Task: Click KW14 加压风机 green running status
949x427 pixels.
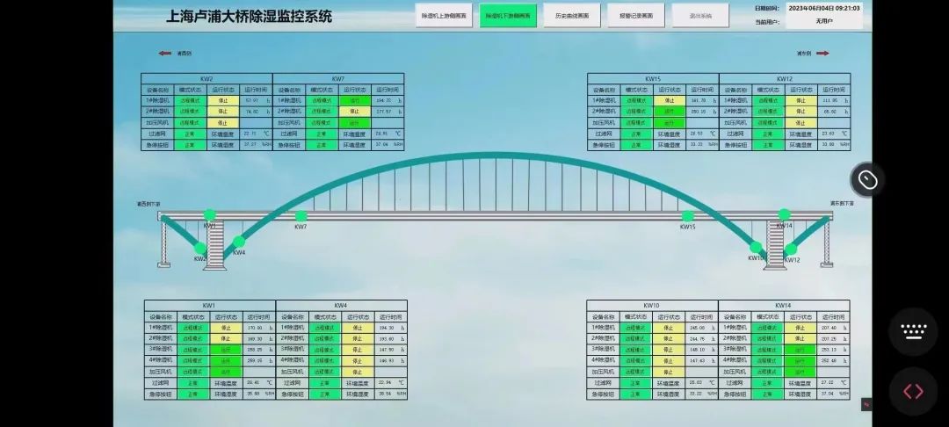Action: [800, 372]
